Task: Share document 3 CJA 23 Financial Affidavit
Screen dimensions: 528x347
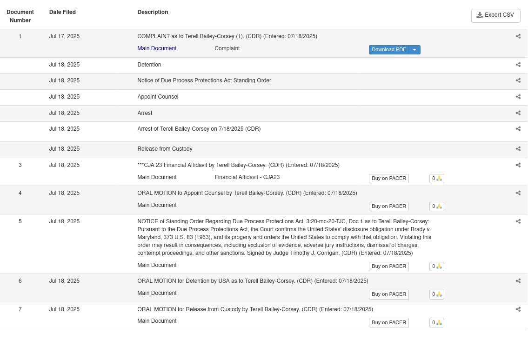Action: coord(518,165)
